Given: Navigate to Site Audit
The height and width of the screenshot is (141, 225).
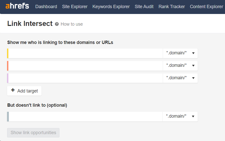Looking at the screenshot, I should [x=144, y=7].
